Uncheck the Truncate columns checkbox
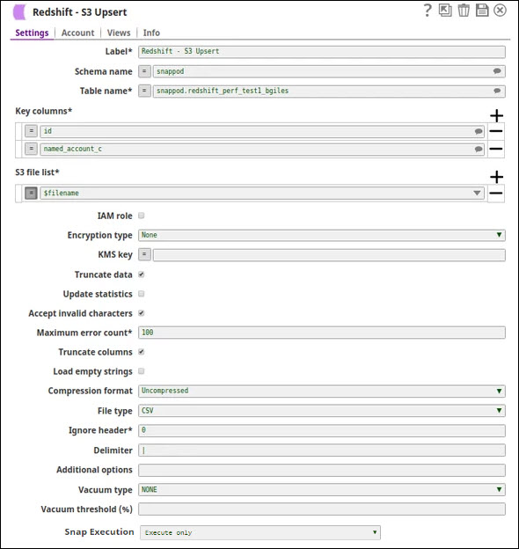 tap(142, 352)
